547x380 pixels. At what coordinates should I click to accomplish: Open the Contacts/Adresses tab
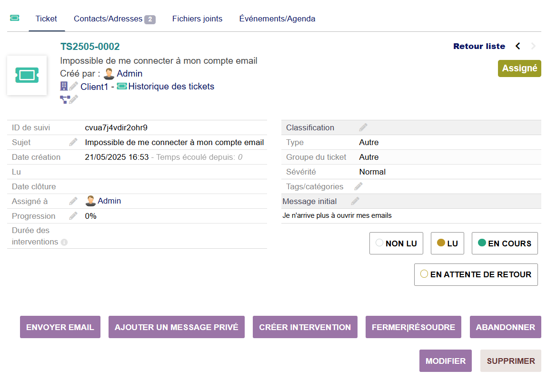114,19
